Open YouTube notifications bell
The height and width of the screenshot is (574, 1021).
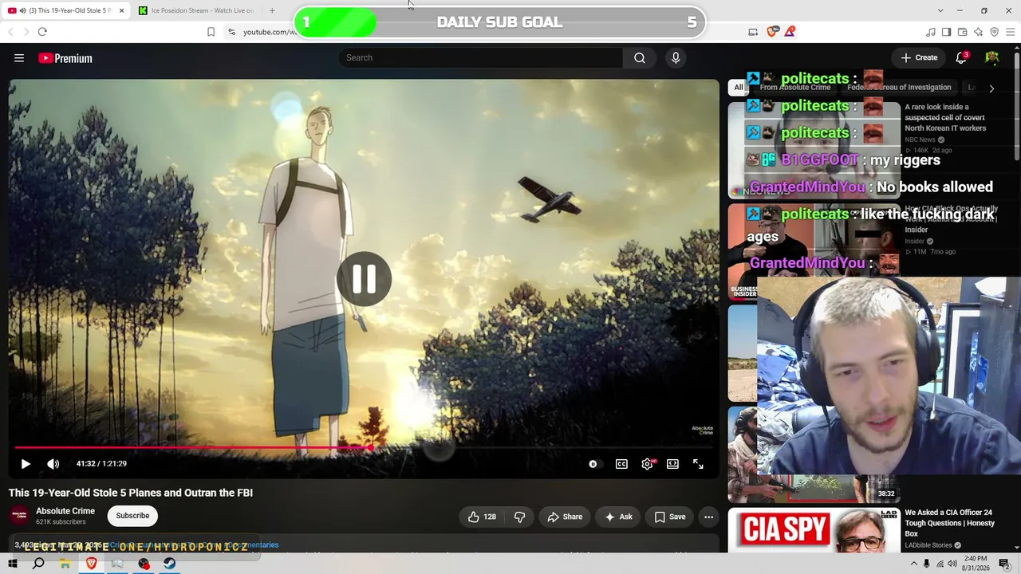click(x=961, y=57)
